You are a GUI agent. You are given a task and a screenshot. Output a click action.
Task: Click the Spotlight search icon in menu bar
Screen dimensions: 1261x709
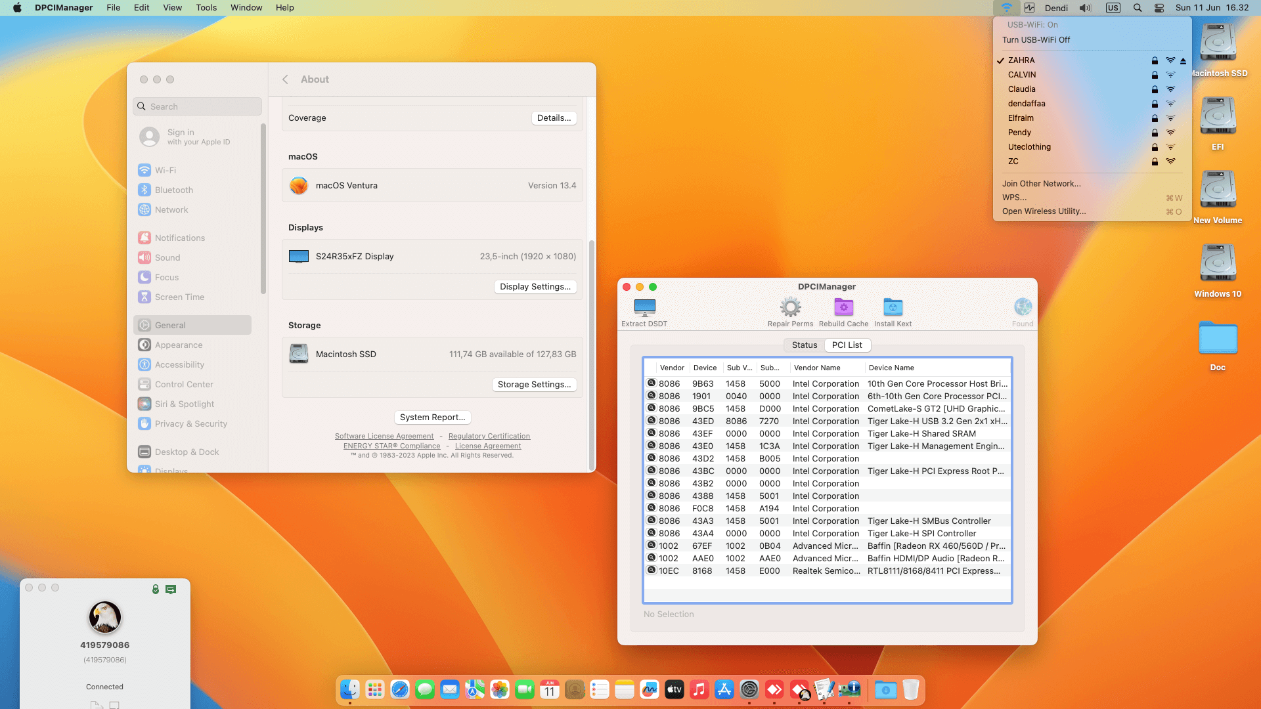click(x=1138, y=8)
